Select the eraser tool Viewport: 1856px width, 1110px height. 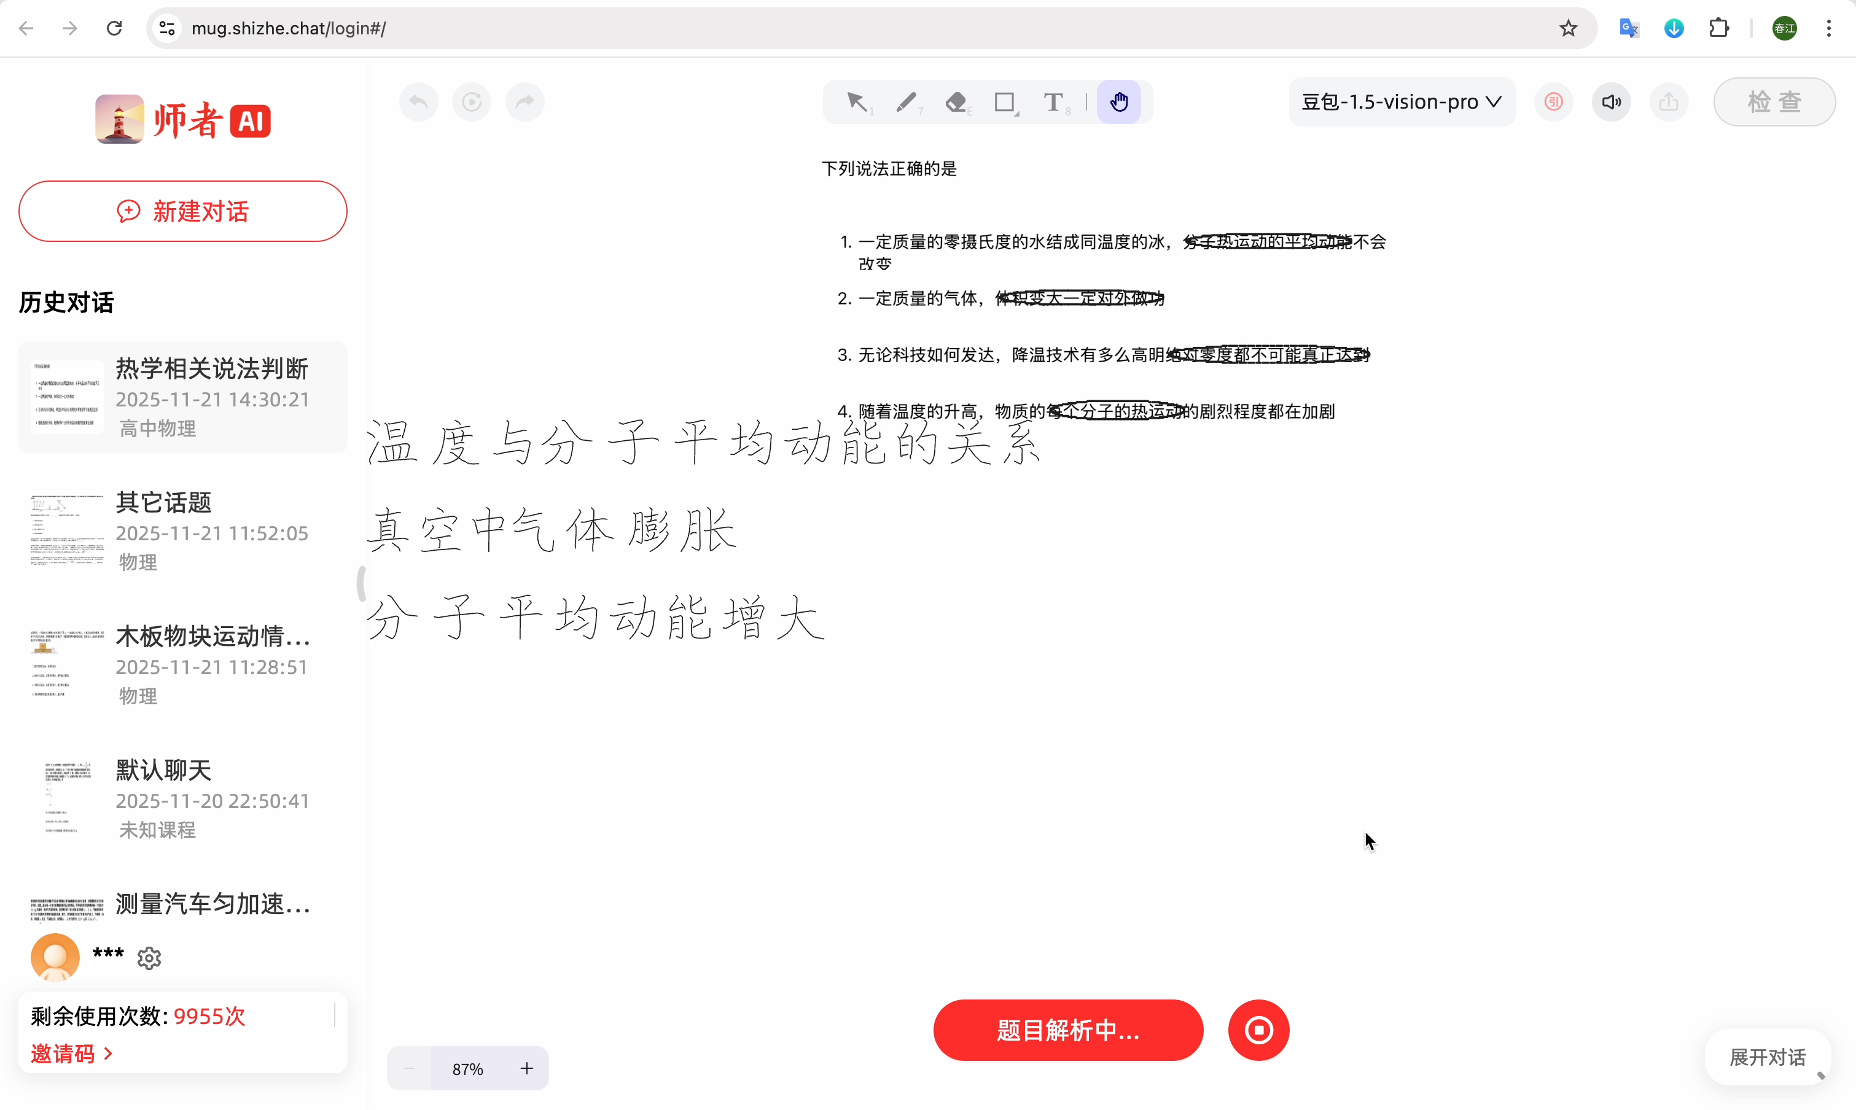[956, 102]
